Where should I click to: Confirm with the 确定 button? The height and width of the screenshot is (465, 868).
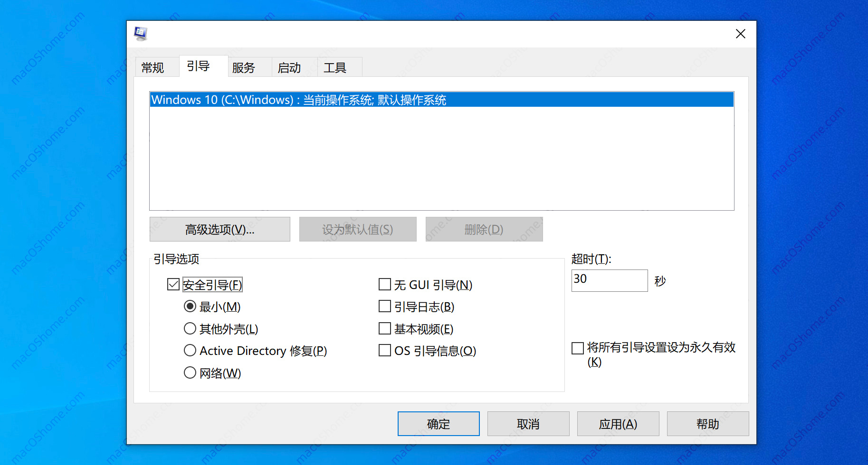[439, 424]
